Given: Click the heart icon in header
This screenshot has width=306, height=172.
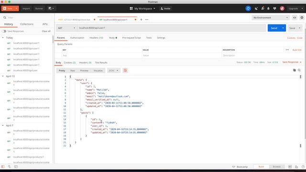Looking at the screenshot, I should point(274,9).
